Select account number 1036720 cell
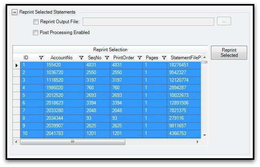260x167 pixels. (x=64, y=73)
